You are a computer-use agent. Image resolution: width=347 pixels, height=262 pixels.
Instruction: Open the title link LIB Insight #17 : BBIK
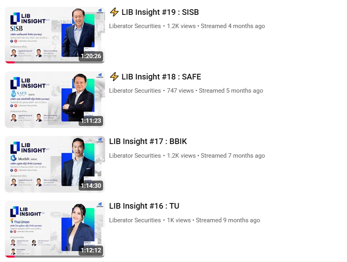pos(148,141)
